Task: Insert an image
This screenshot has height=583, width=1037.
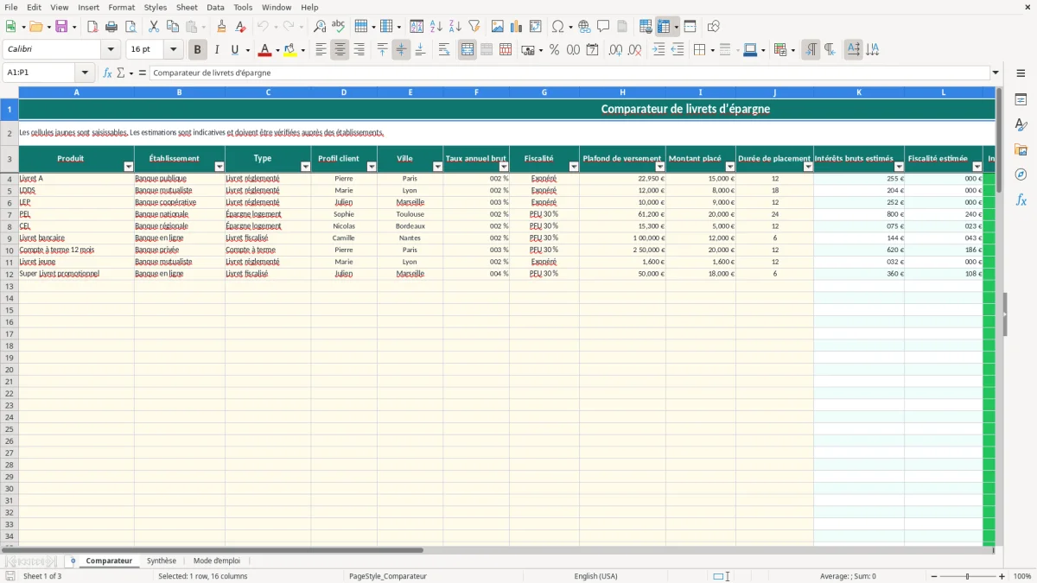Action: 498,27
